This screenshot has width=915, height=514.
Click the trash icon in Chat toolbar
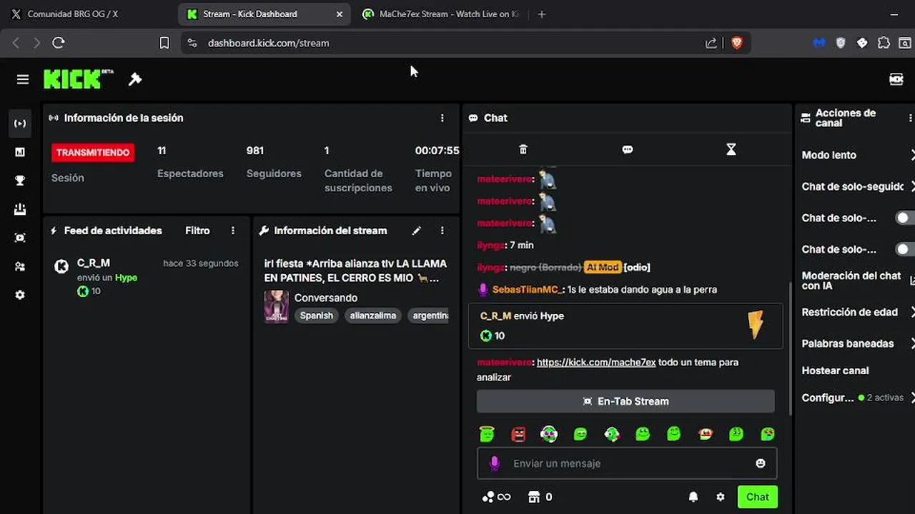click(523, 149)
